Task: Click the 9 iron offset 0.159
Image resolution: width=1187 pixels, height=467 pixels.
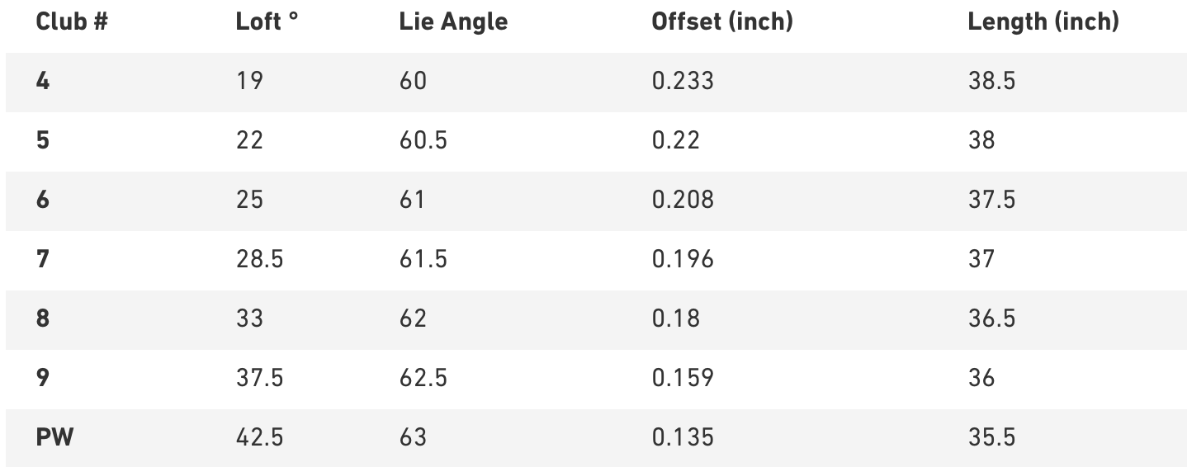Action: tap(683, 378)
